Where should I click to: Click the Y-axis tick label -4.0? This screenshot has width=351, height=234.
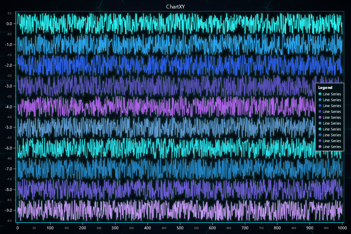click(8, 107)
